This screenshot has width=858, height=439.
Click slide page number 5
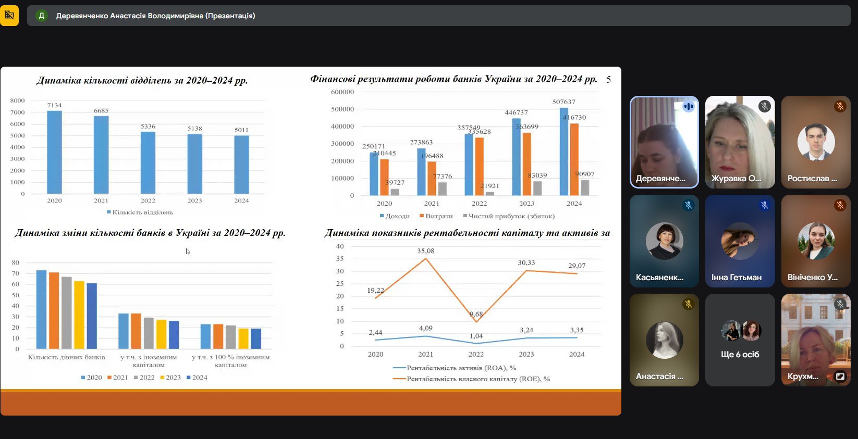coord(608,80)
